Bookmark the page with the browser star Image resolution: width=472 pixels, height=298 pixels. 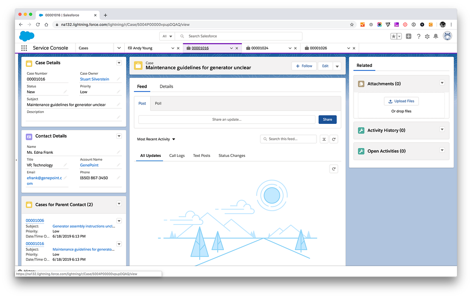coord(351,24)
